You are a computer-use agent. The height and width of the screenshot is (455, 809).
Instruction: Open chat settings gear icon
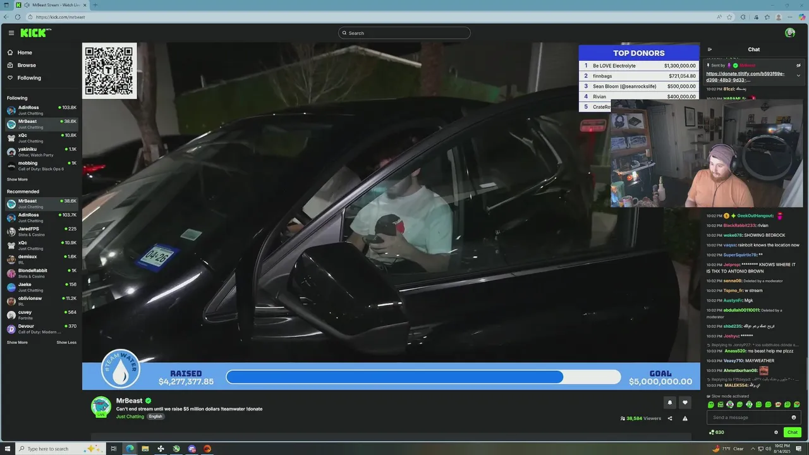point(776,432)
